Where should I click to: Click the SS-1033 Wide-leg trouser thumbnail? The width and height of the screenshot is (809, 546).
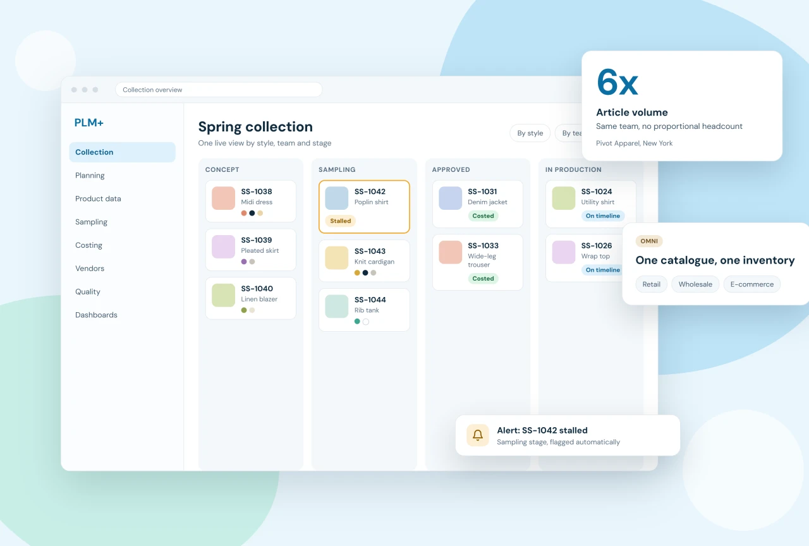[x=451, y=252]
